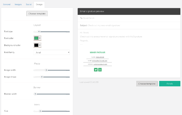Viewport: 182px width, 115px height.
Task: Open the Font family Arial dropdown
Action: (x=52, y=52)
